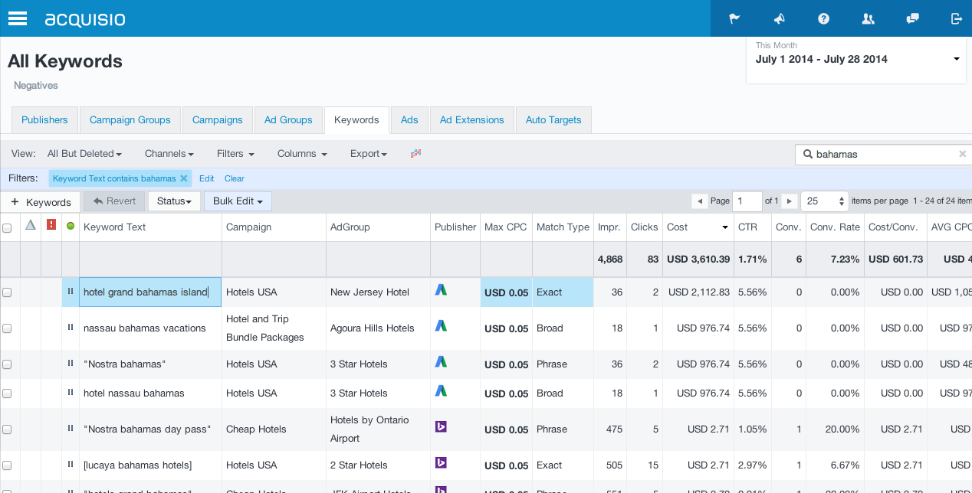Open the Negatives link
Image resolution: width=972 pixels, height=493 pixels.
click(36, 85)
